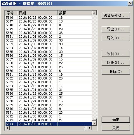Open the 导入(I)... import dialog

tap(116, 38)
